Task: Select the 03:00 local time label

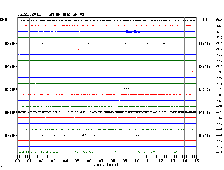Action: 11,43
